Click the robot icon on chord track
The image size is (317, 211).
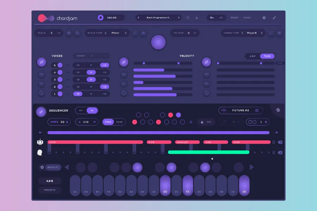point(40,142)
